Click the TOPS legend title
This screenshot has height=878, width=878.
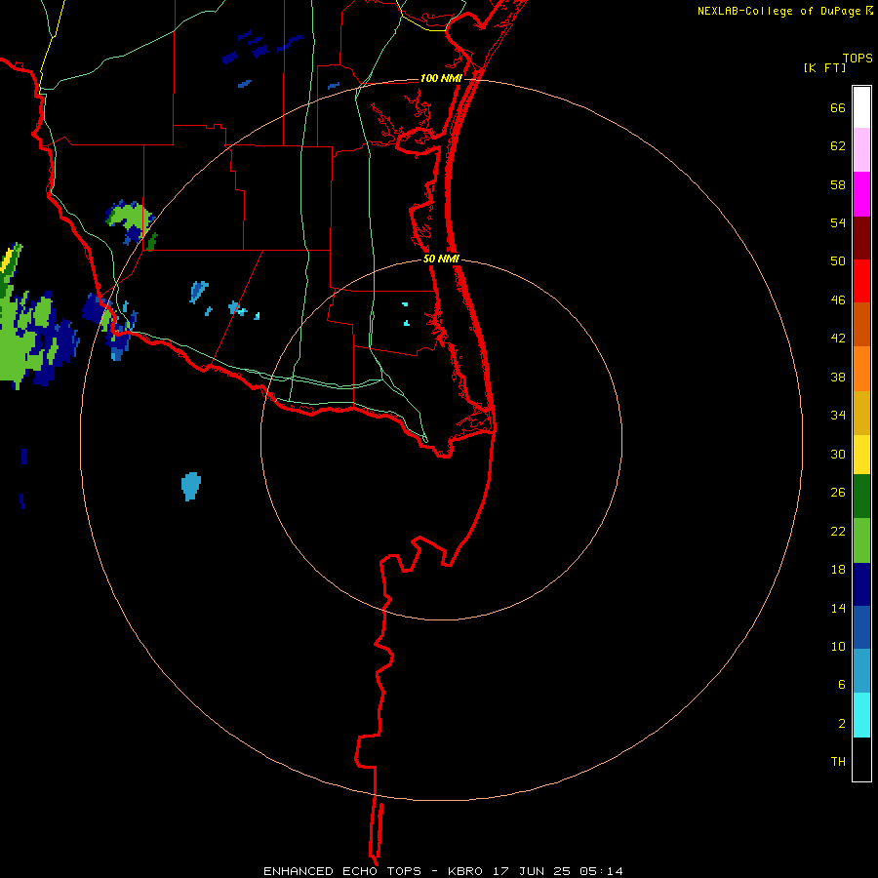coord(858,58)
